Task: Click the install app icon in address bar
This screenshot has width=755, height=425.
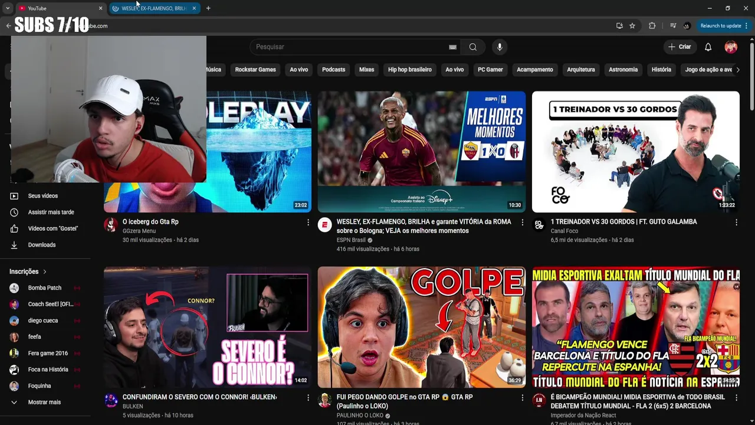Action: (619, 26)
